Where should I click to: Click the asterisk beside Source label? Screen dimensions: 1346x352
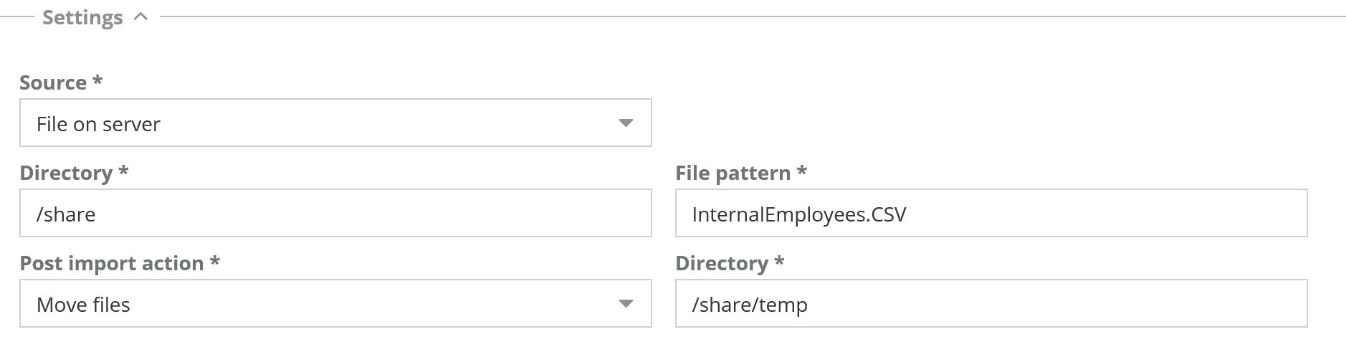click(x=97, y=80)
